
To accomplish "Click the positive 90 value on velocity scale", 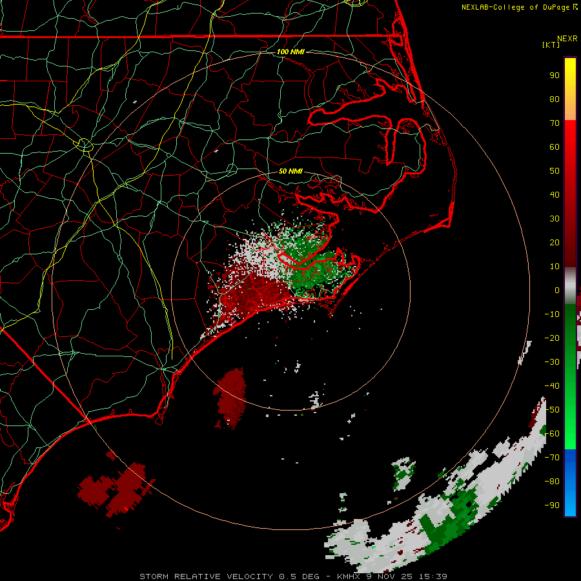I will (x=555, y=76).
